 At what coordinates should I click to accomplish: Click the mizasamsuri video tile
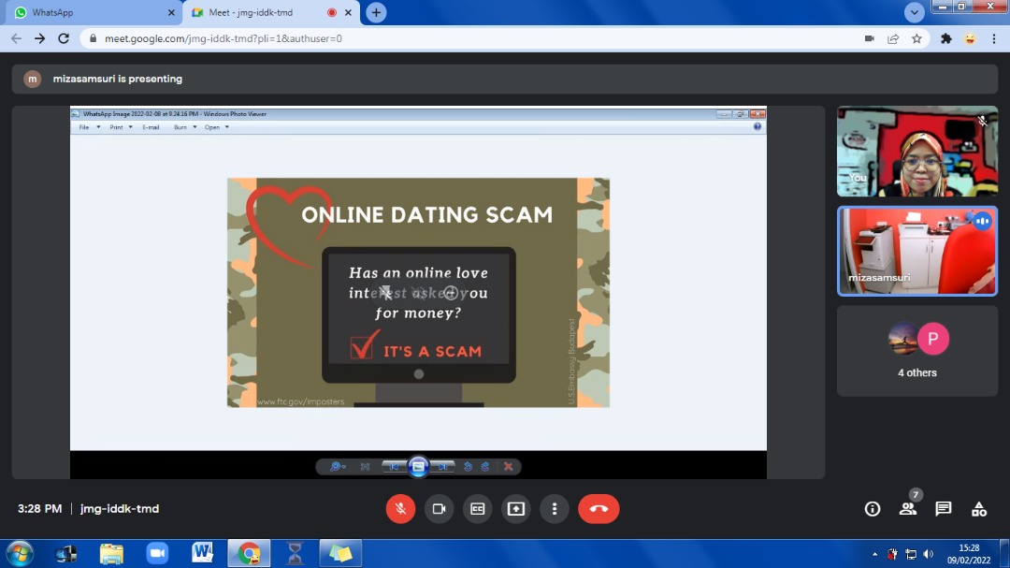pyautogui.click(x=917, y=251)
